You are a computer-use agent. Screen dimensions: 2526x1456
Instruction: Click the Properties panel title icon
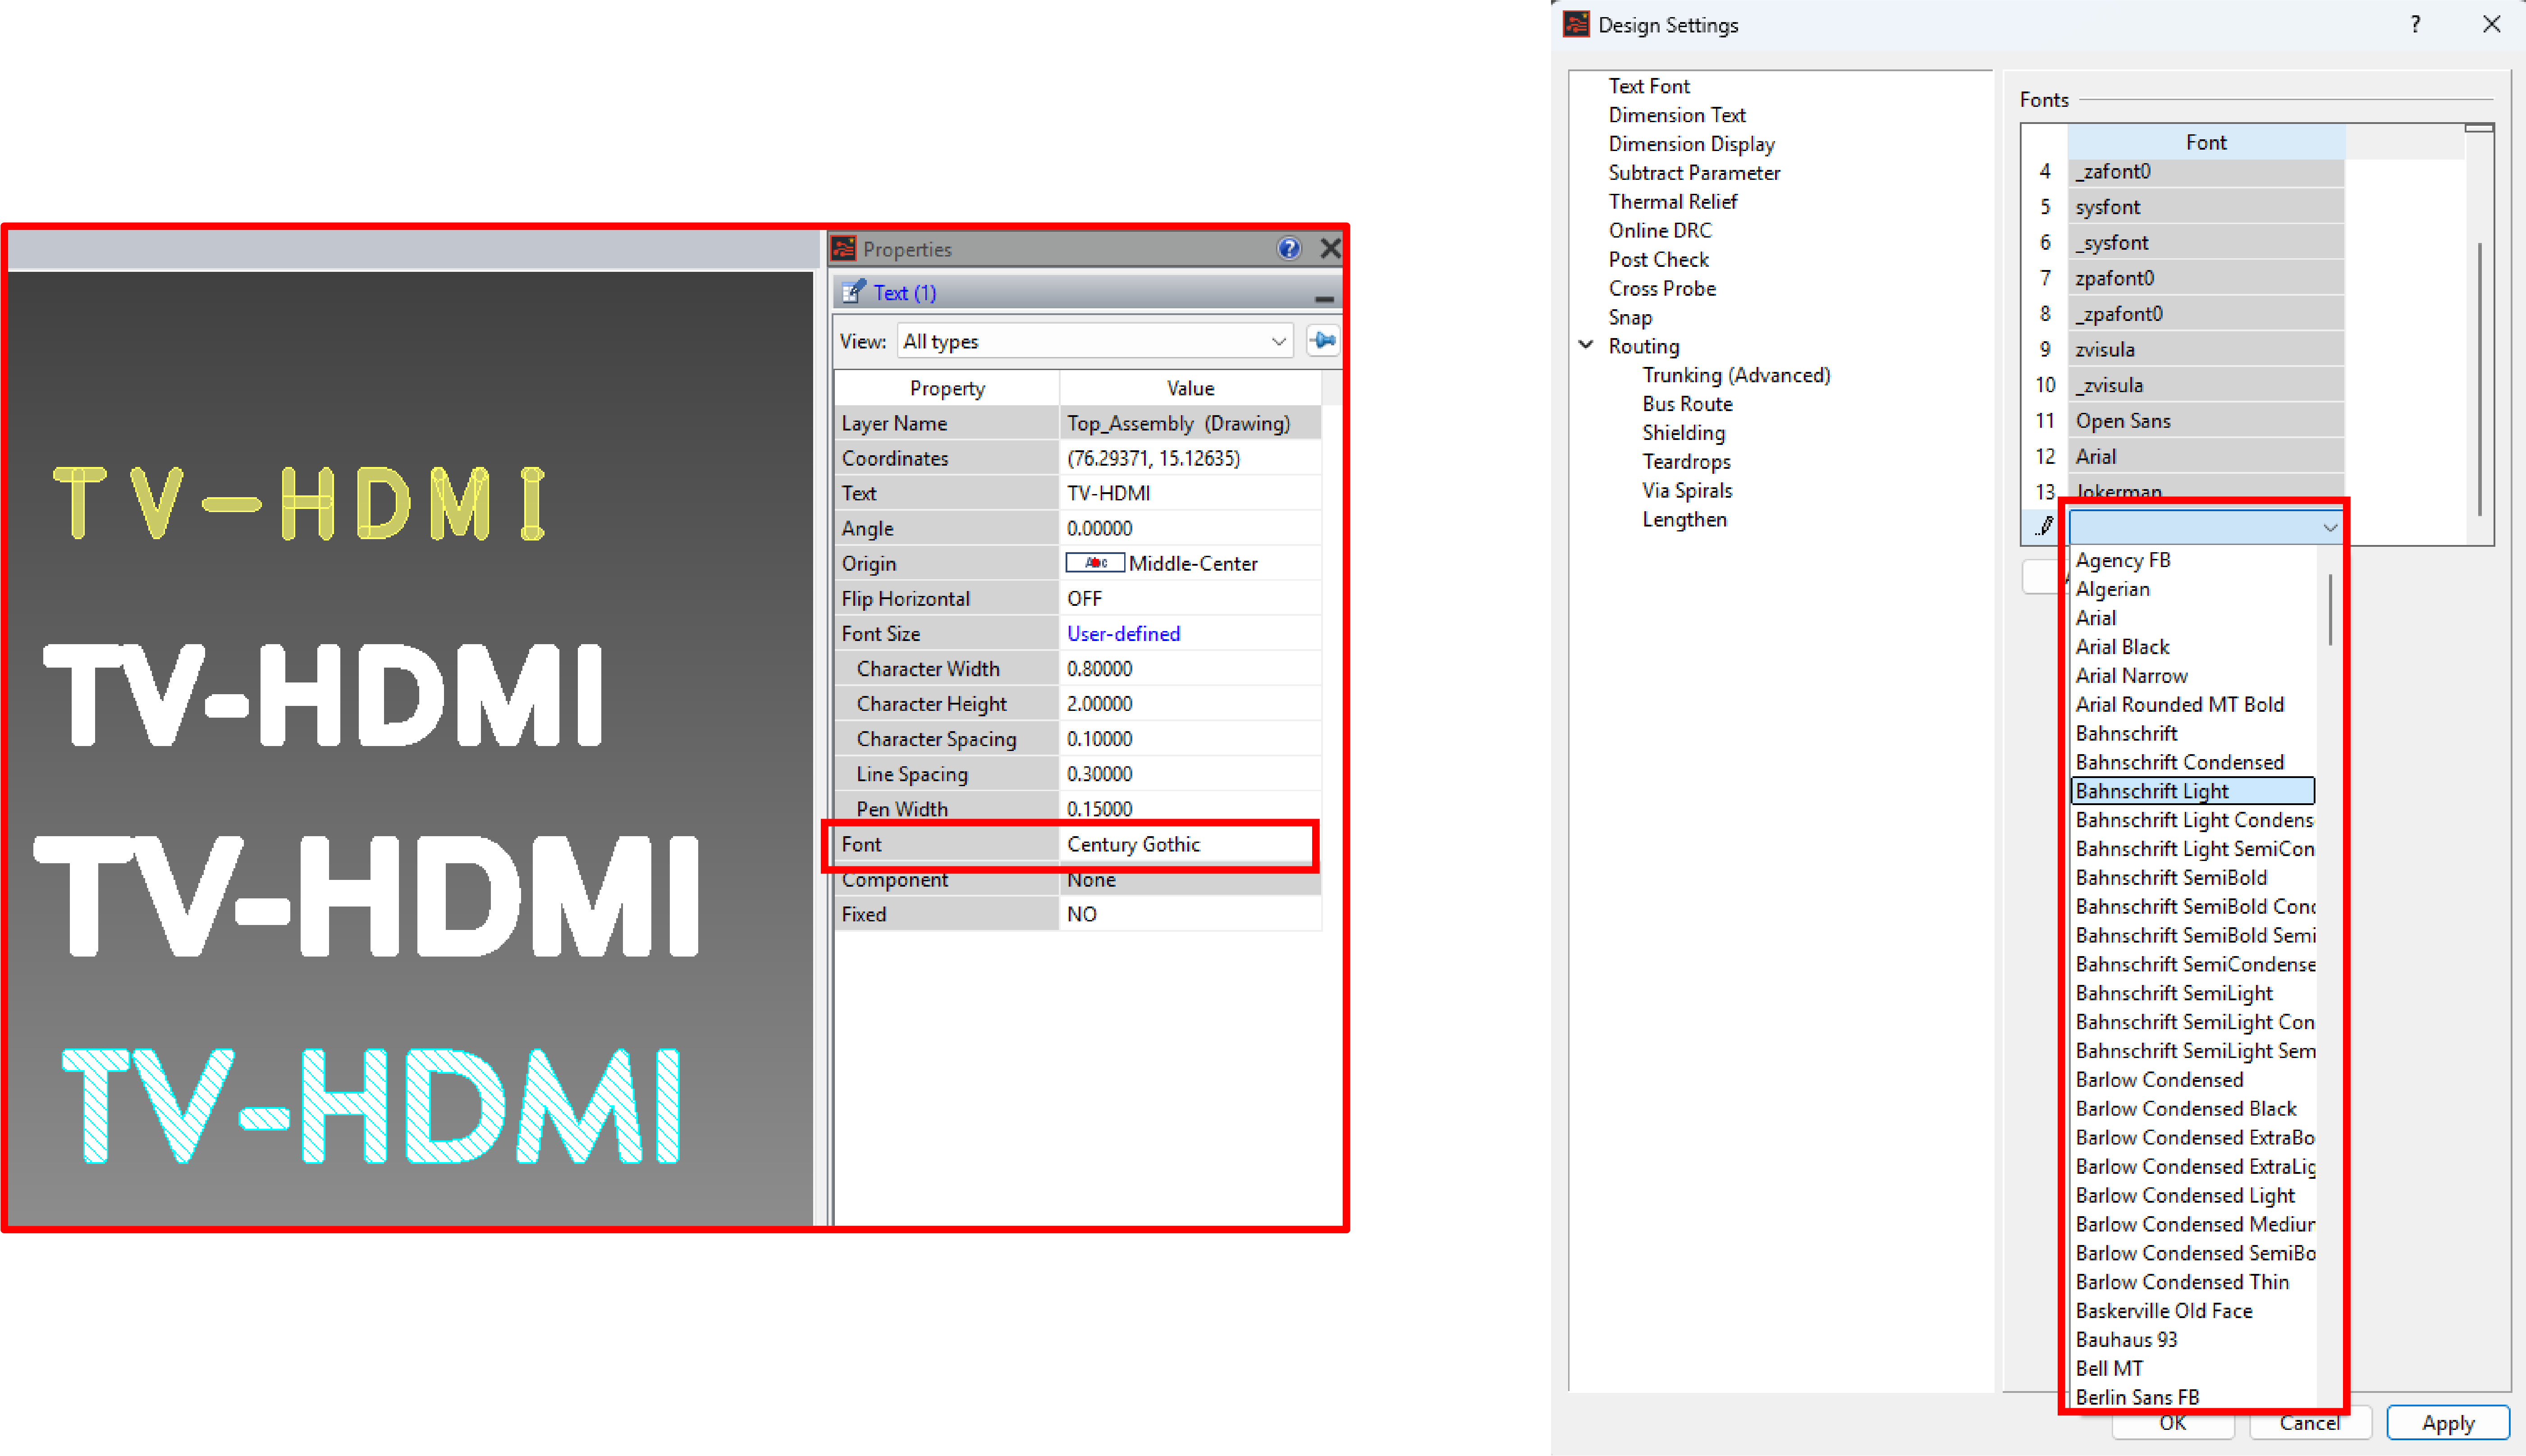844,248
